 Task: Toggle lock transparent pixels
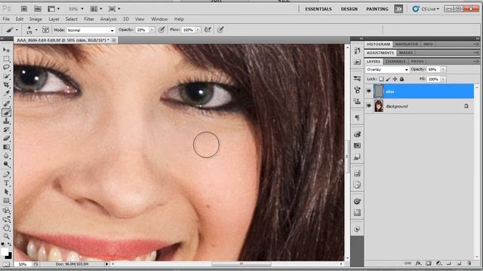pyautogui.click(x=381, y=79)
